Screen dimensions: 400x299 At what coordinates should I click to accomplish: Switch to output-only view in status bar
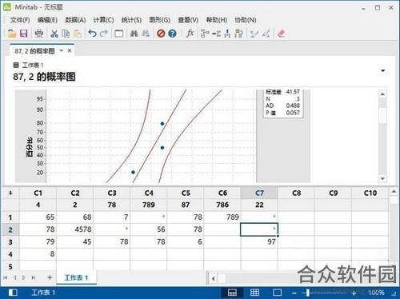277,293
